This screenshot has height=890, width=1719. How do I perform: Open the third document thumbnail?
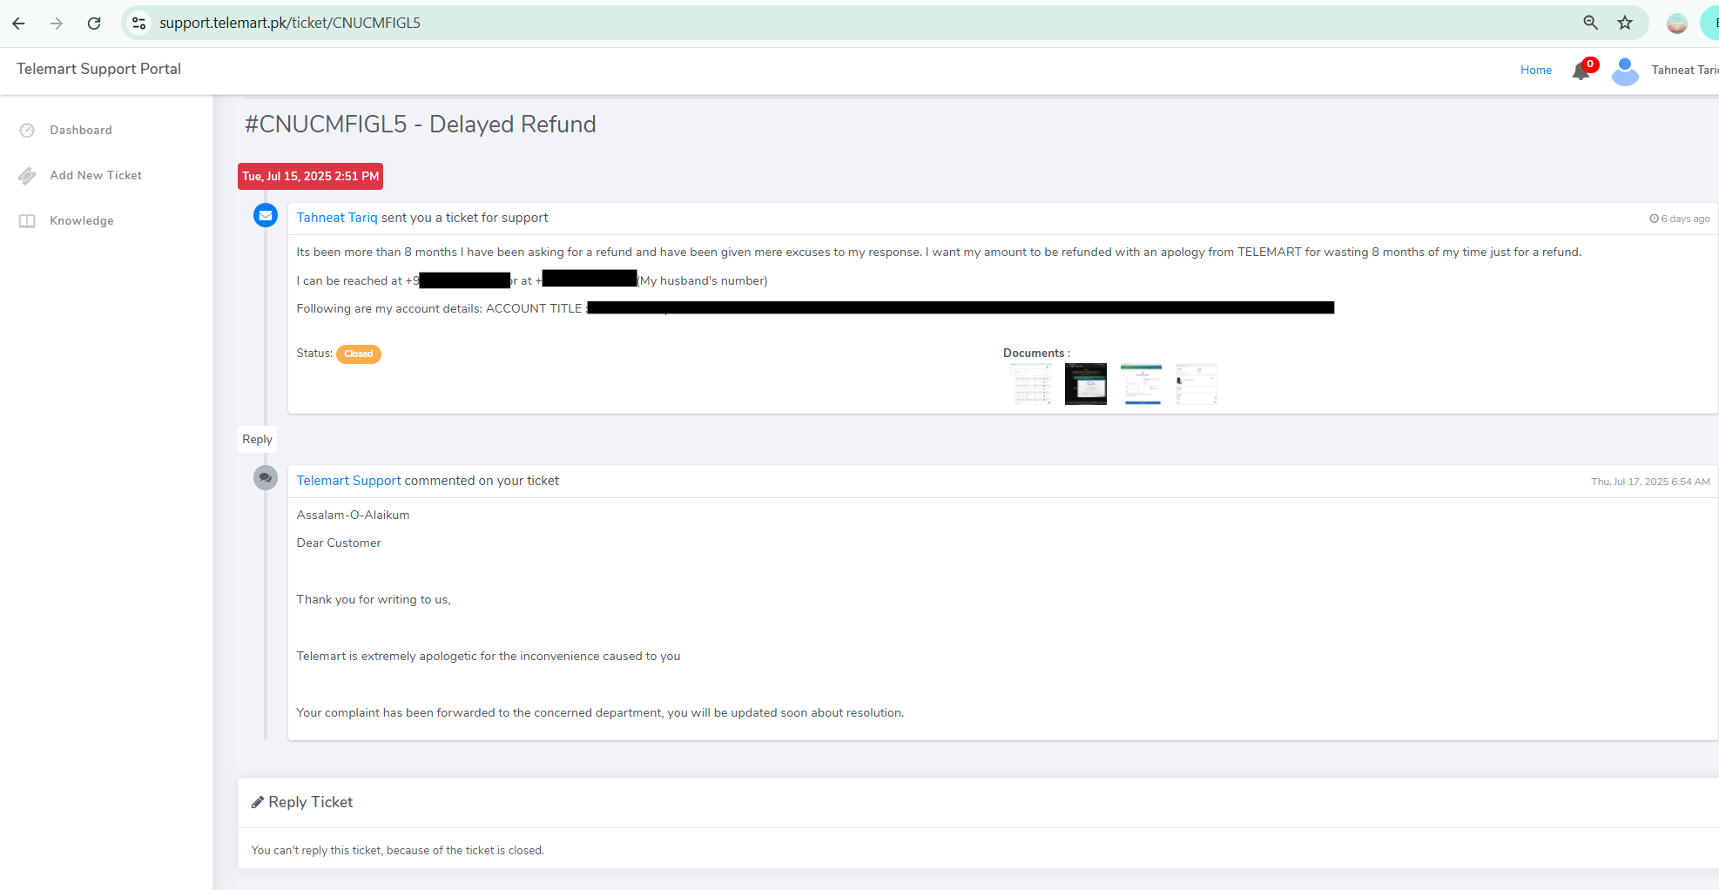tap(1142, 384)
